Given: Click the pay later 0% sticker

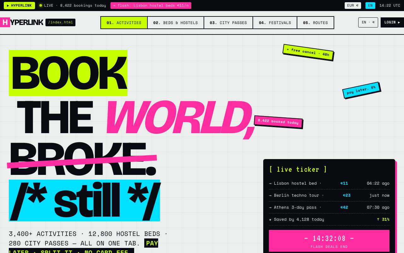Looking at the screenshot, I should 361,90.
